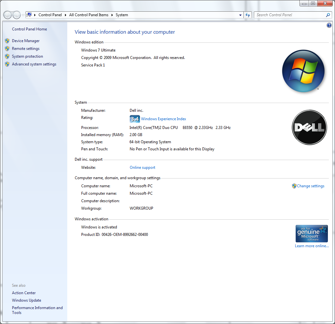Click the Back navigation arrow button
Screen dimensions: 335x324
click(x=7, y=15)
